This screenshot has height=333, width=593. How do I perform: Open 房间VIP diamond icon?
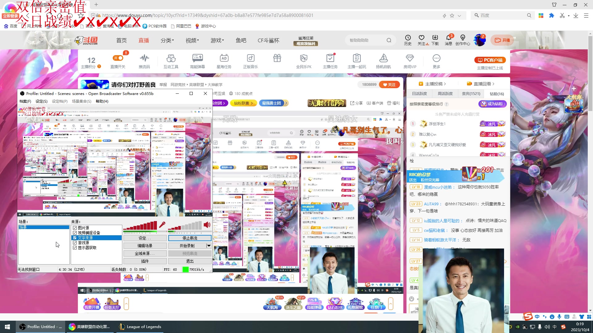click(410, 58)
